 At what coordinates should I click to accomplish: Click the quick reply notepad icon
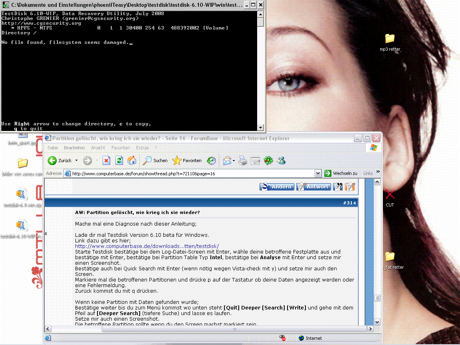(x=350, y=186)
